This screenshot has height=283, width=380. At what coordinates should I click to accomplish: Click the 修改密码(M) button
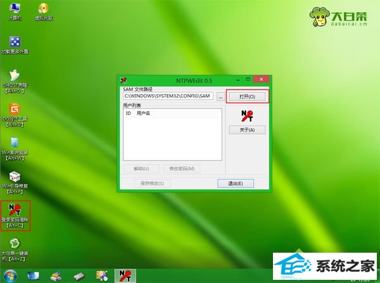click(x=182, y=169)
